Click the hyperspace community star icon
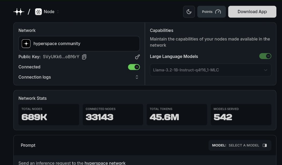The height and width of the screenshot is (165, 282). point(26,44)
